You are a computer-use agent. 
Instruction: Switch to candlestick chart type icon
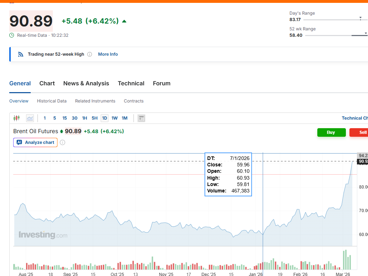[x=16, y=118]
